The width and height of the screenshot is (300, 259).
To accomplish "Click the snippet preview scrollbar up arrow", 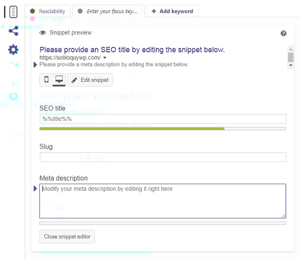I will tap(290, 49).
